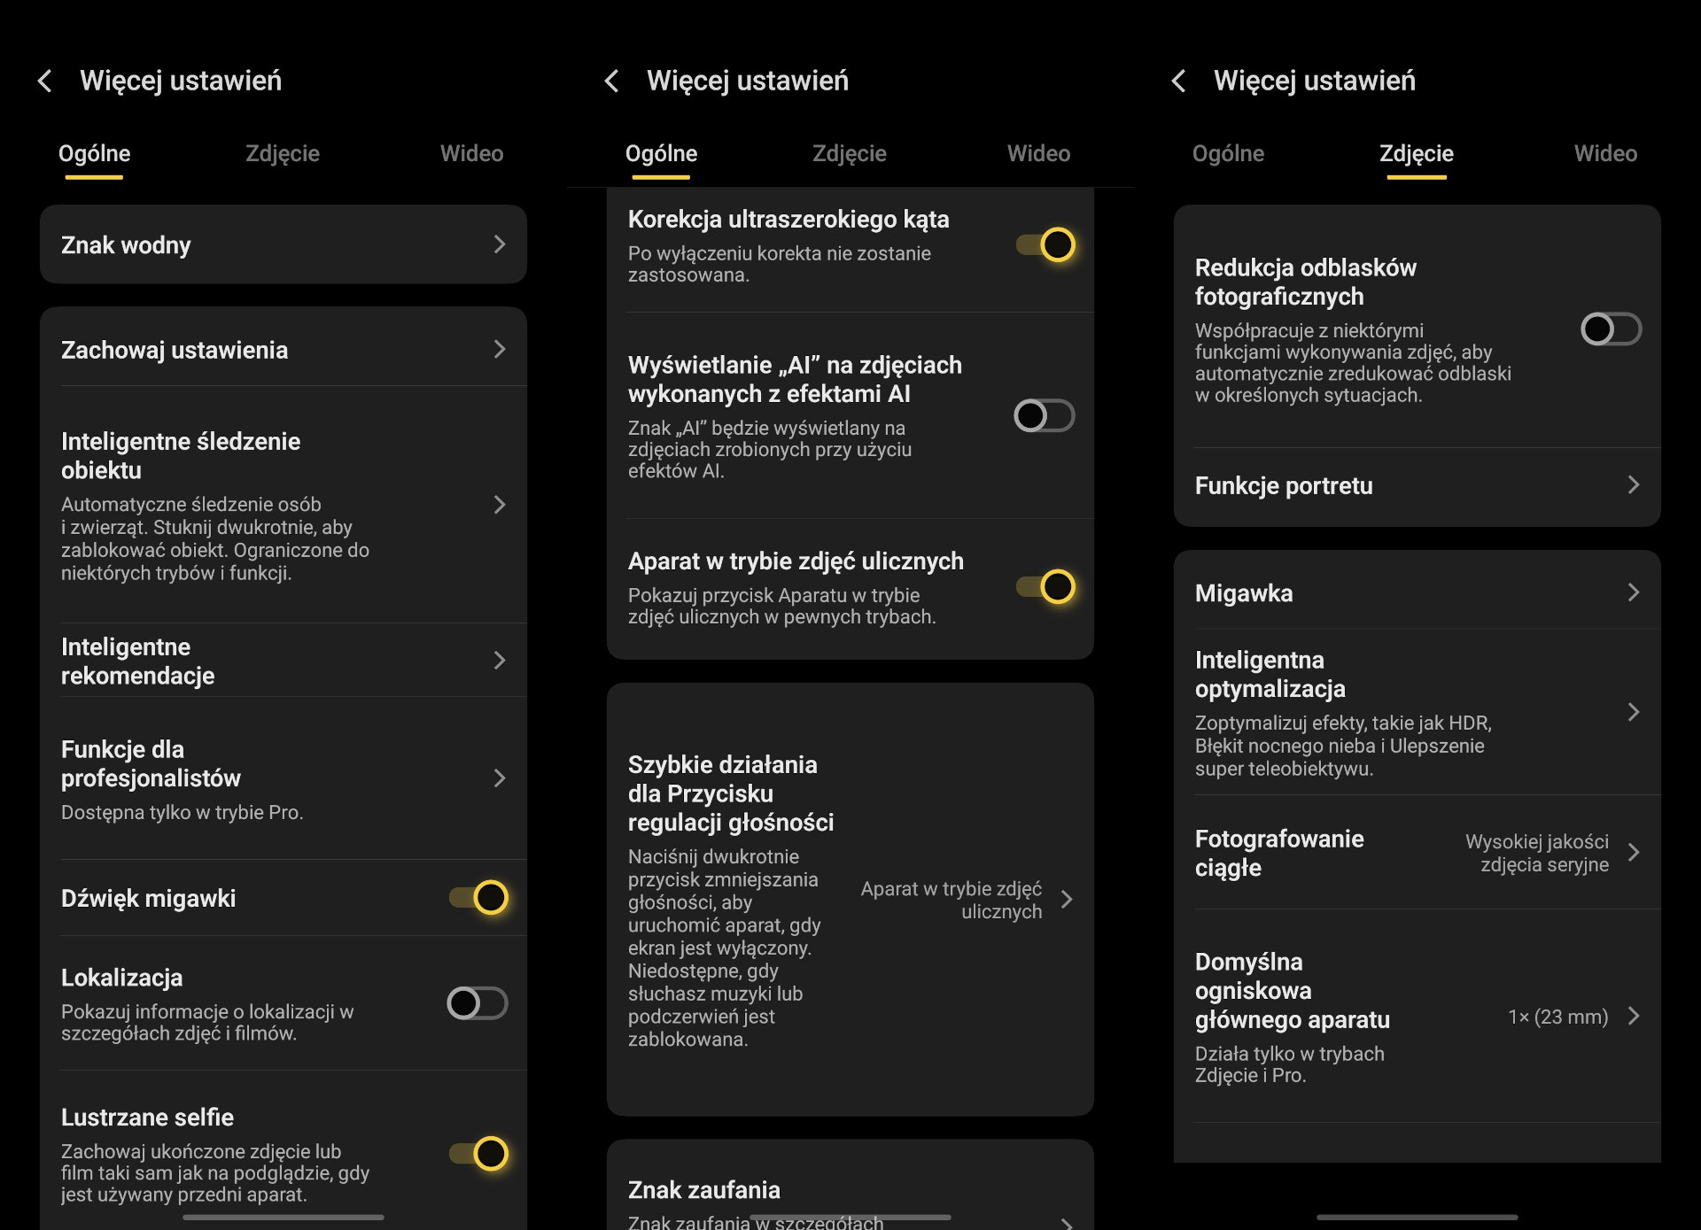The height and width of the screenshot is (1230, 1701).
Task: Open Inteligentne śledzenie obiektu settings
Action: [500, 505]
